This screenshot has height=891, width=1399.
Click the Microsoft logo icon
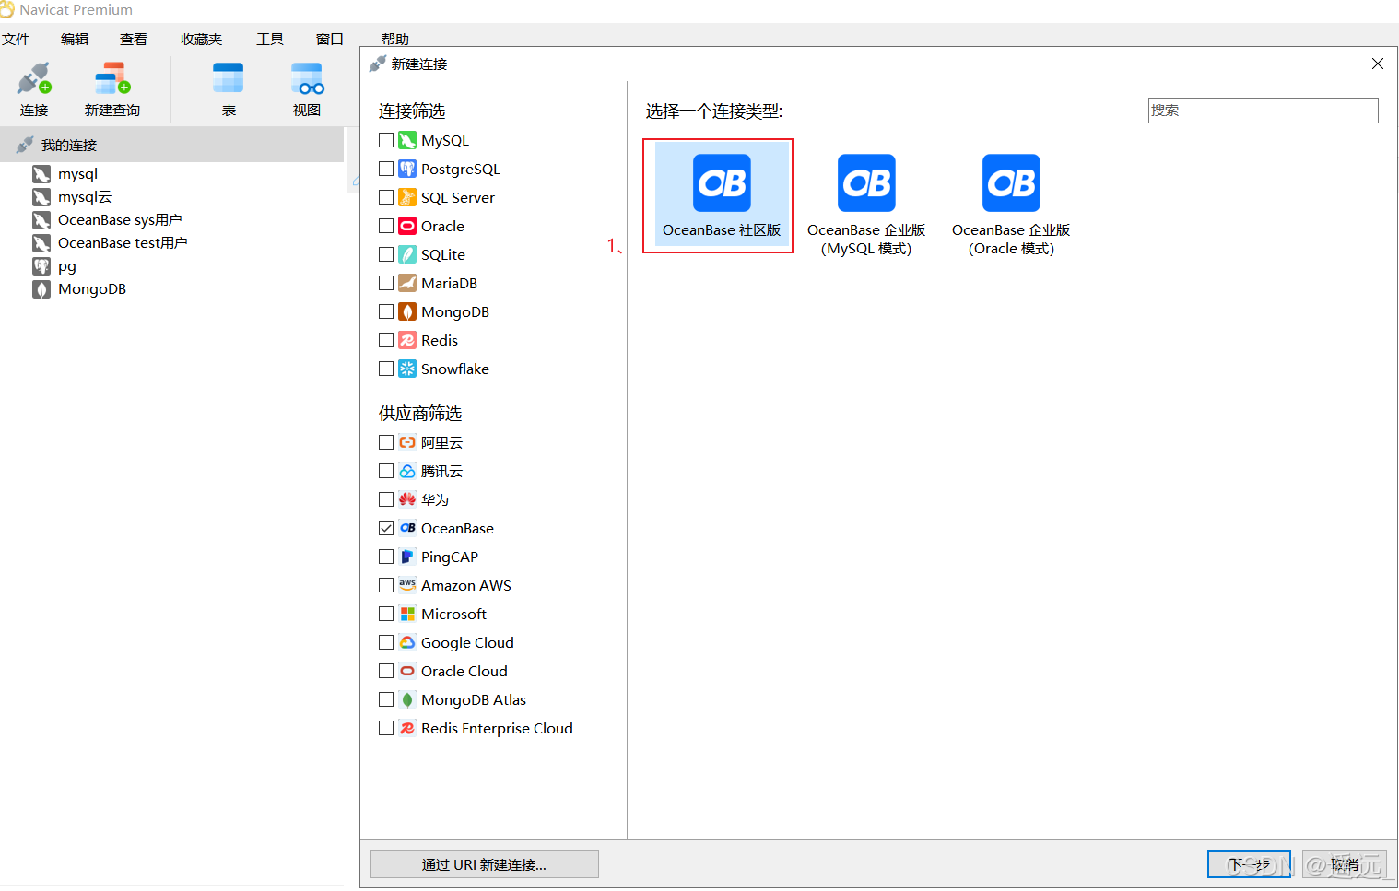407,614
